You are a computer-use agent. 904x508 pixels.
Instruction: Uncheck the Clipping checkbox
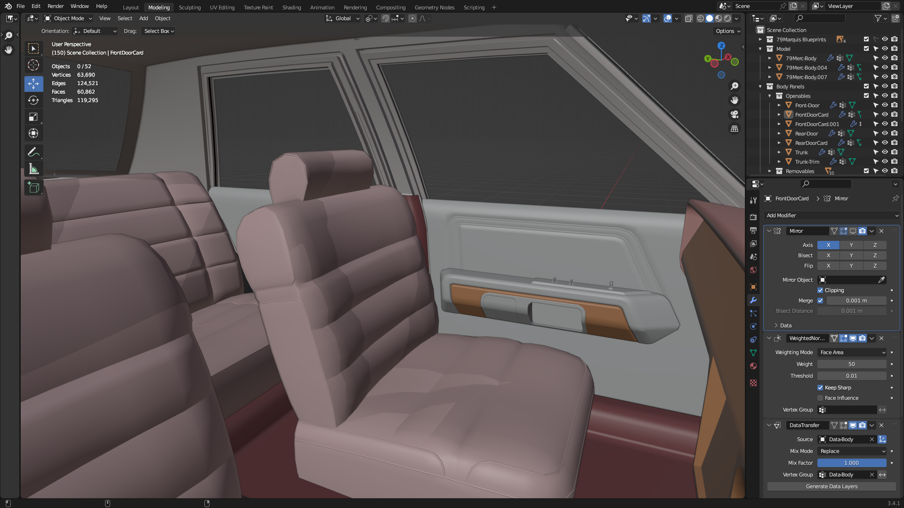(x=820, y=290)
